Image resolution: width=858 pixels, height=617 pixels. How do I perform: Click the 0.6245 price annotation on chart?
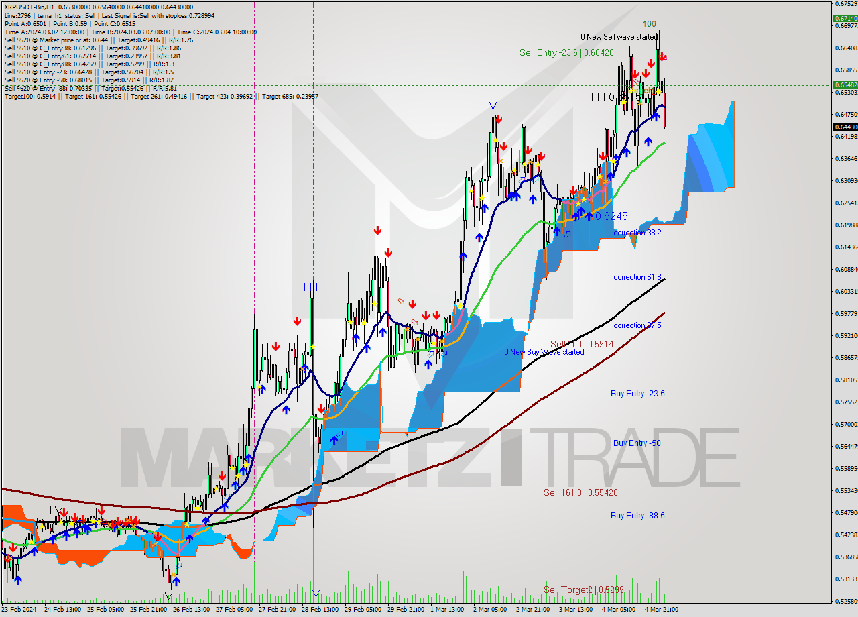pos(611,216)
